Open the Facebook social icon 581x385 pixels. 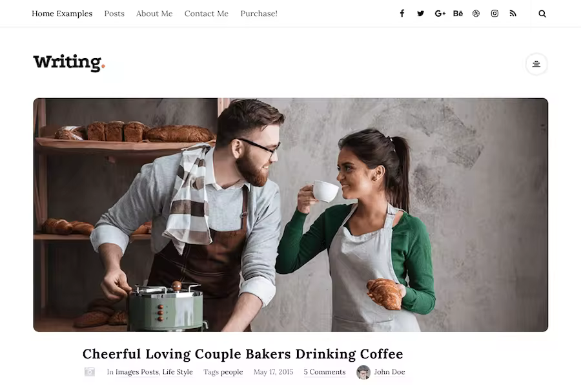[x=402, y=14]
